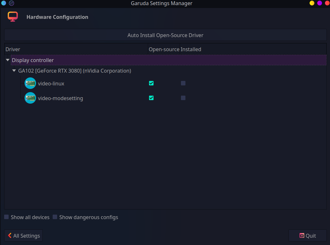Collapse the Display controller tree node
330x245 pixels.
pyautogui.click(x=8, y=60)
